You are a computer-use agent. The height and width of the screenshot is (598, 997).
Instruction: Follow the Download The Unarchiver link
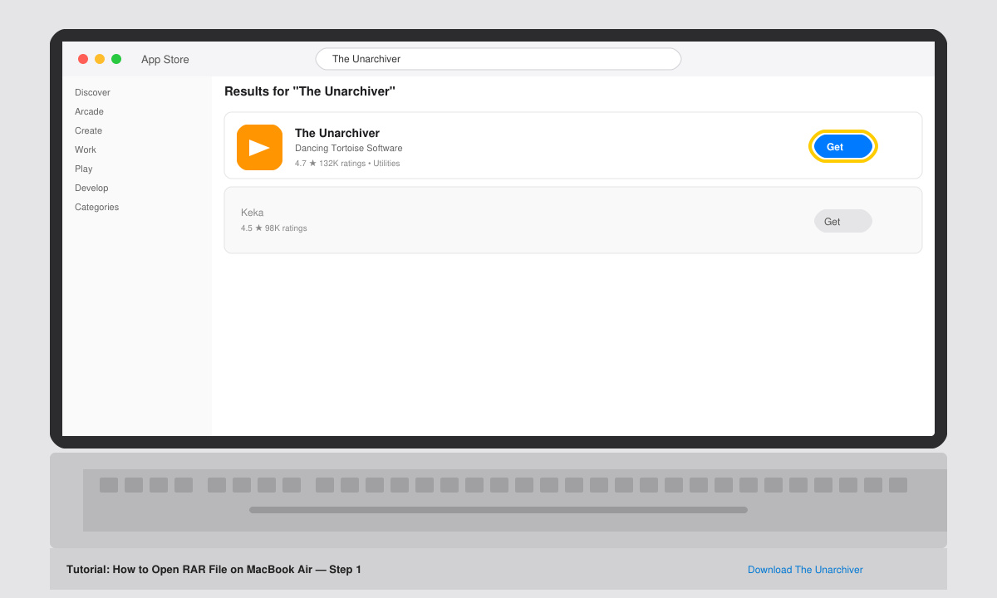click(805, 570)
